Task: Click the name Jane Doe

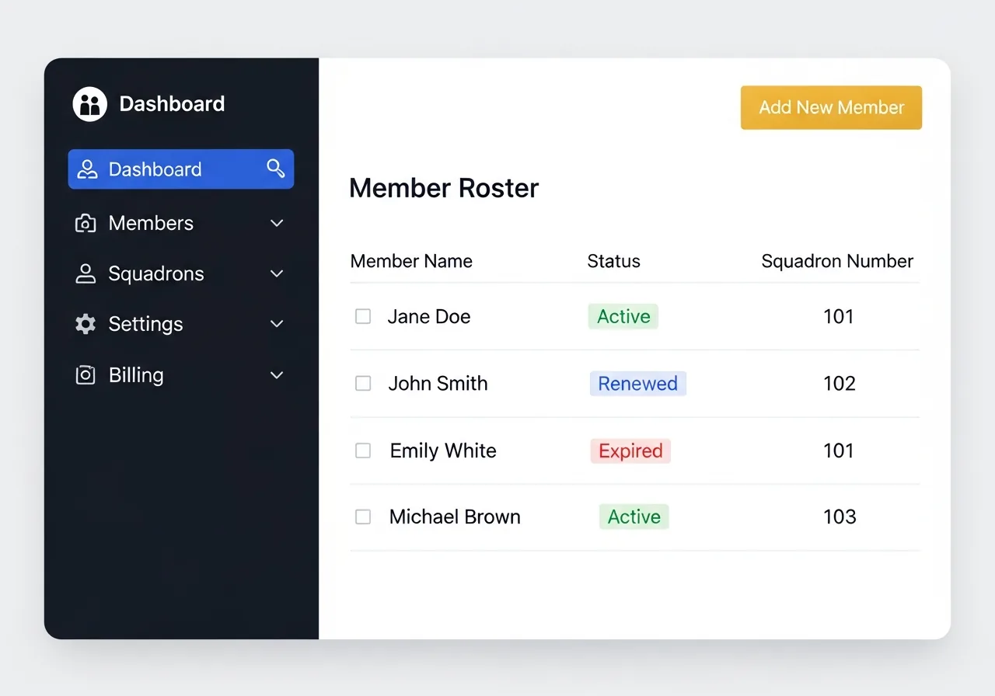Action: tap(429, 316)
